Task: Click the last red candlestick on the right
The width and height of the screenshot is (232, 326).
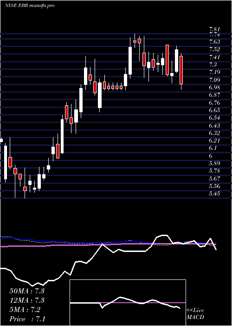Action: tap(181, 70)
